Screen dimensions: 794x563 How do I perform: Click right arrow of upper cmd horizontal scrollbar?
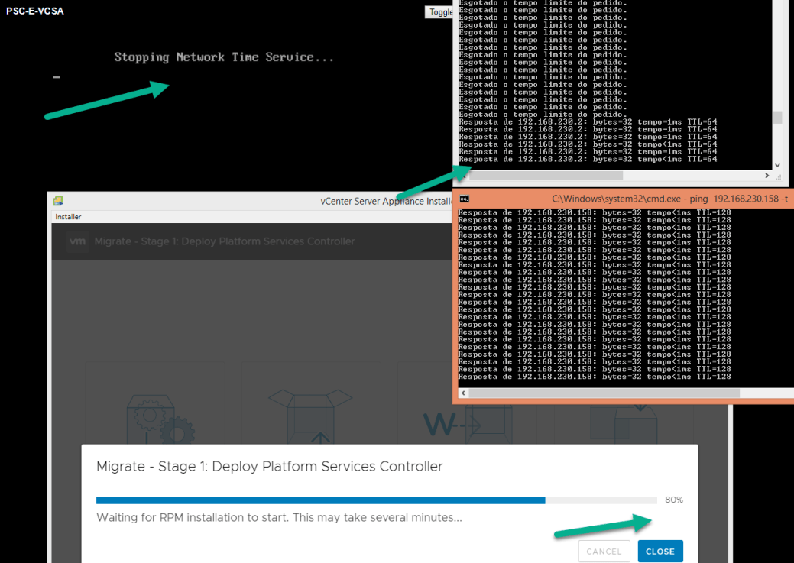[x=766, y=176]
